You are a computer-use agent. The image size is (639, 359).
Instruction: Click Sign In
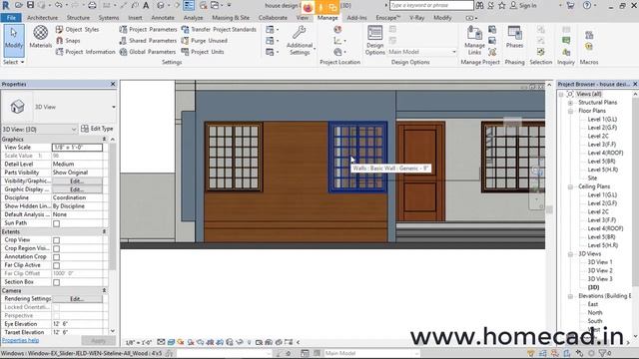coord(523,5)
